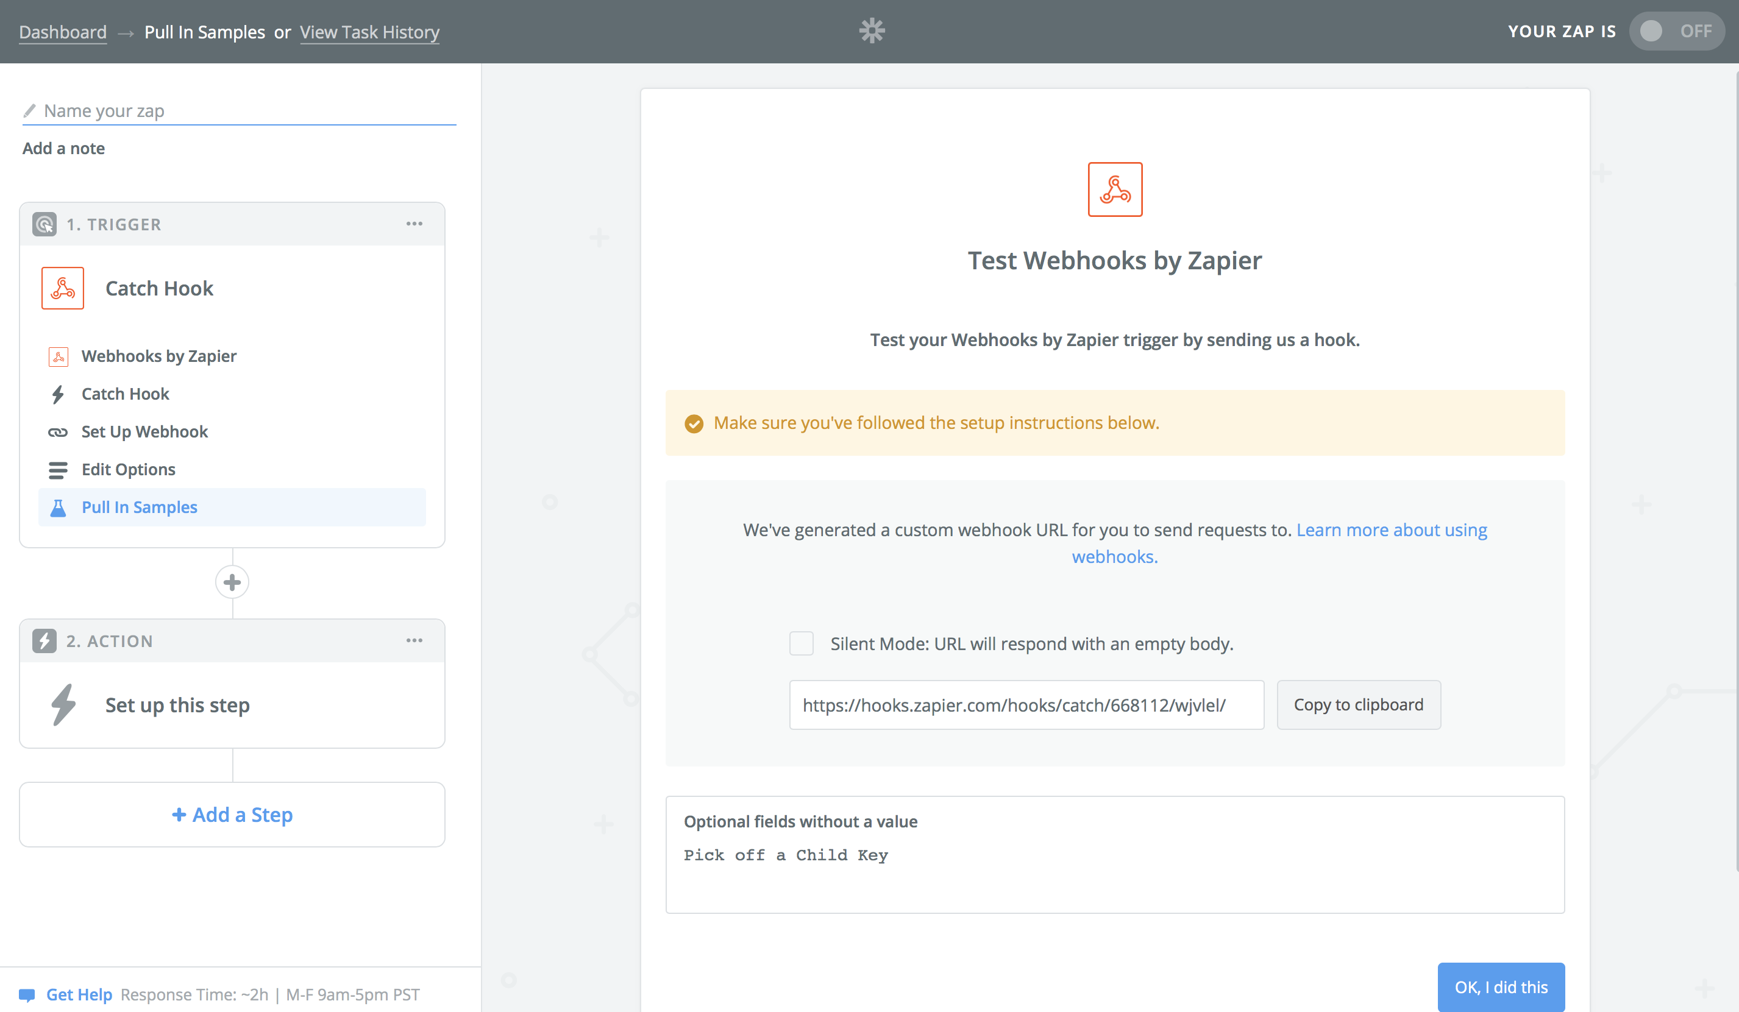Screen dimensions: 1739x1012
Task: Click the pencil icon beside zap name
Action: 29,110
